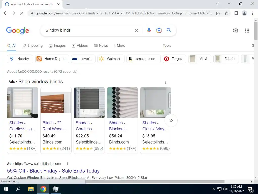Open the Windows Start menu
The width and height of the screenshot is (258, 194).
click(x=6, y=189)
